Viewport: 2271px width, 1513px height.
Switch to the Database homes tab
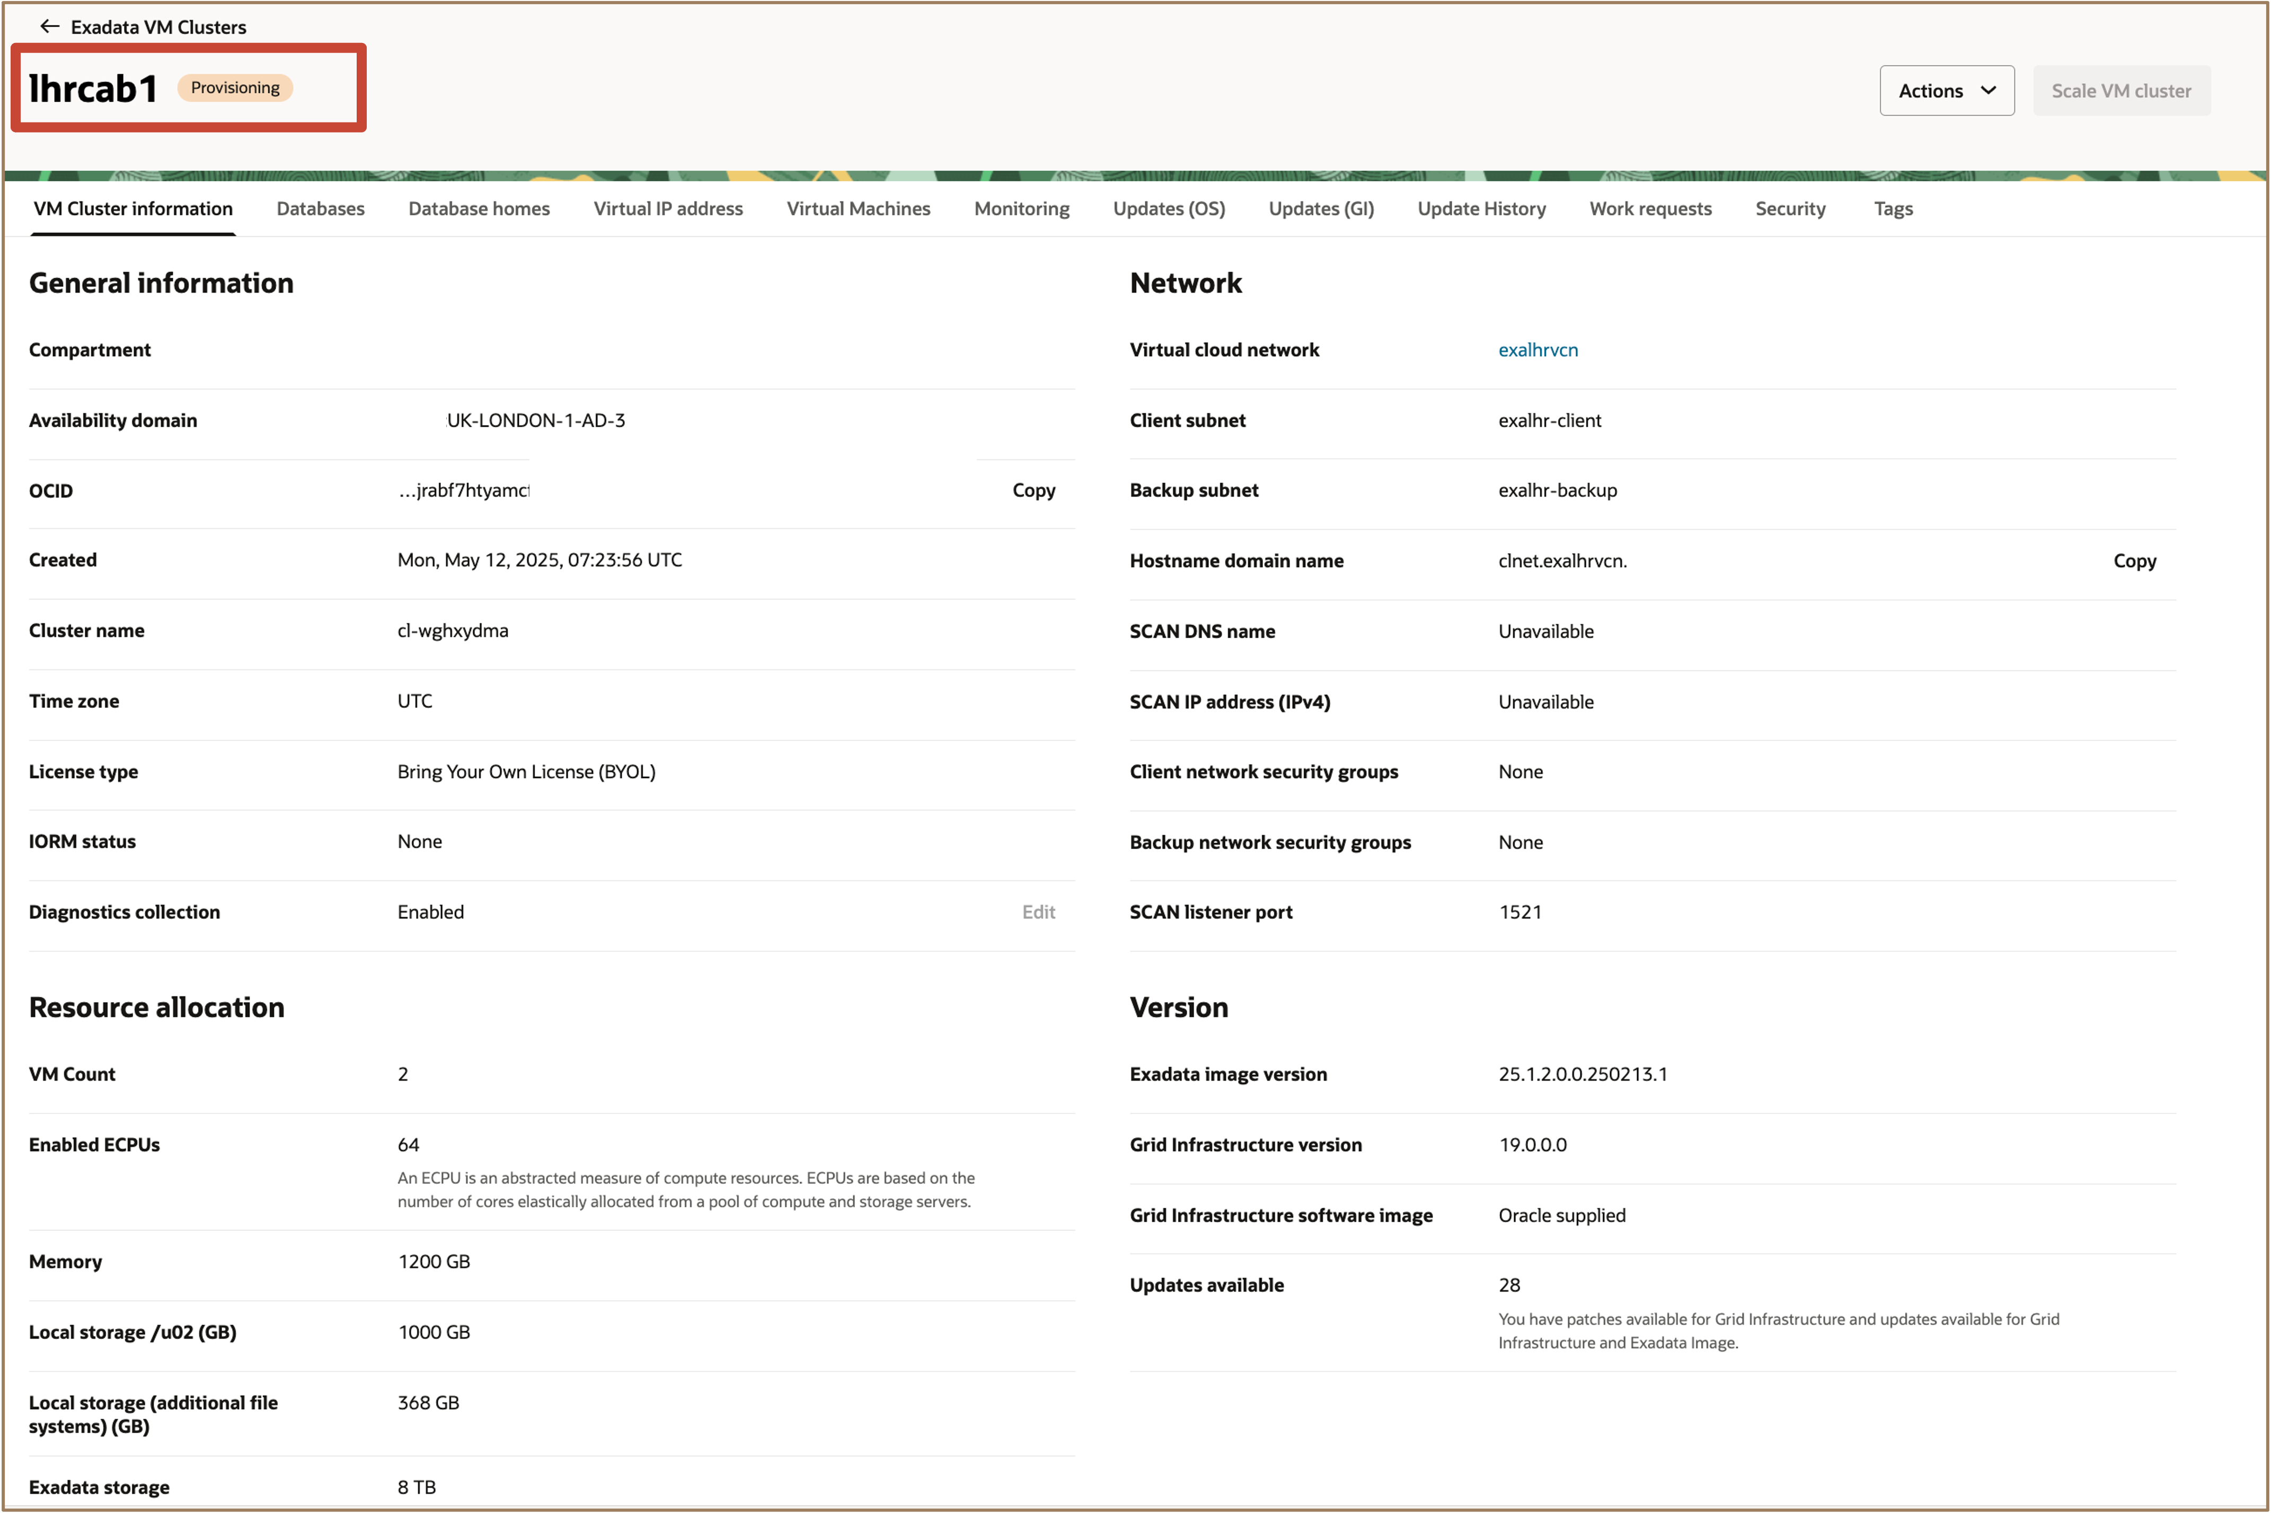coord(479,208)
